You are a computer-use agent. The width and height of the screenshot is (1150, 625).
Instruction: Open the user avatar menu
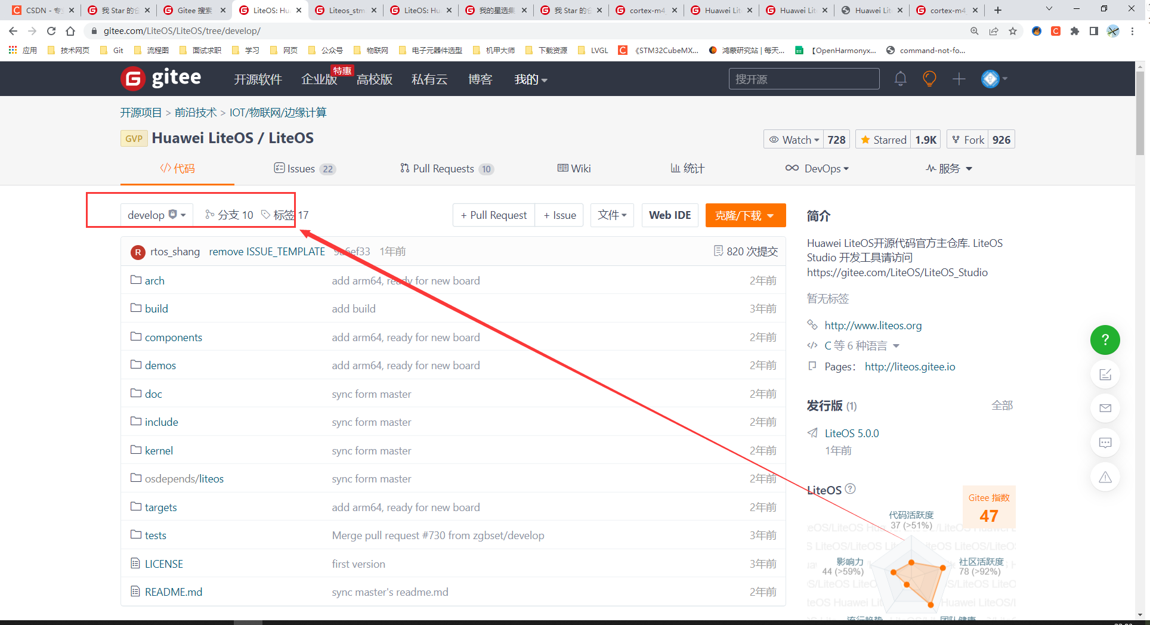(994, 79)
